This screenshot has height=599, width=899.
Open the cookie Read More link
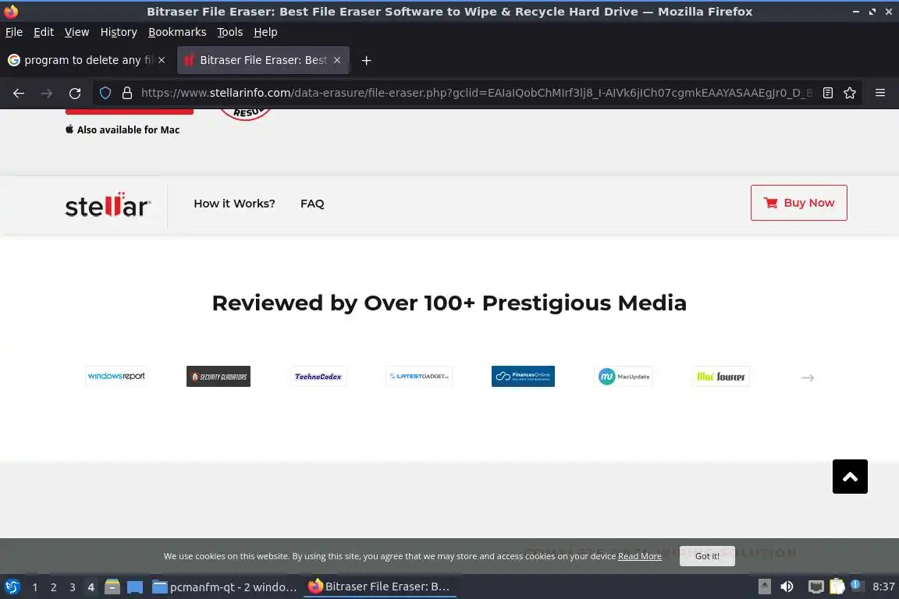pyautogui.click(x=640, y=556)
